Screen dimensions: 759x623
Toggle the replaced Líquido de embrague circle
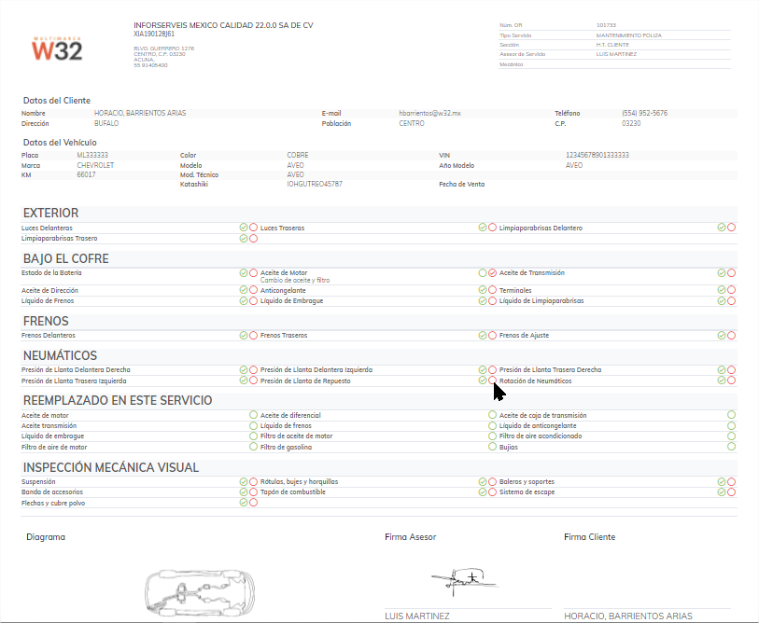pyautogui.click(x=253, y=436)
